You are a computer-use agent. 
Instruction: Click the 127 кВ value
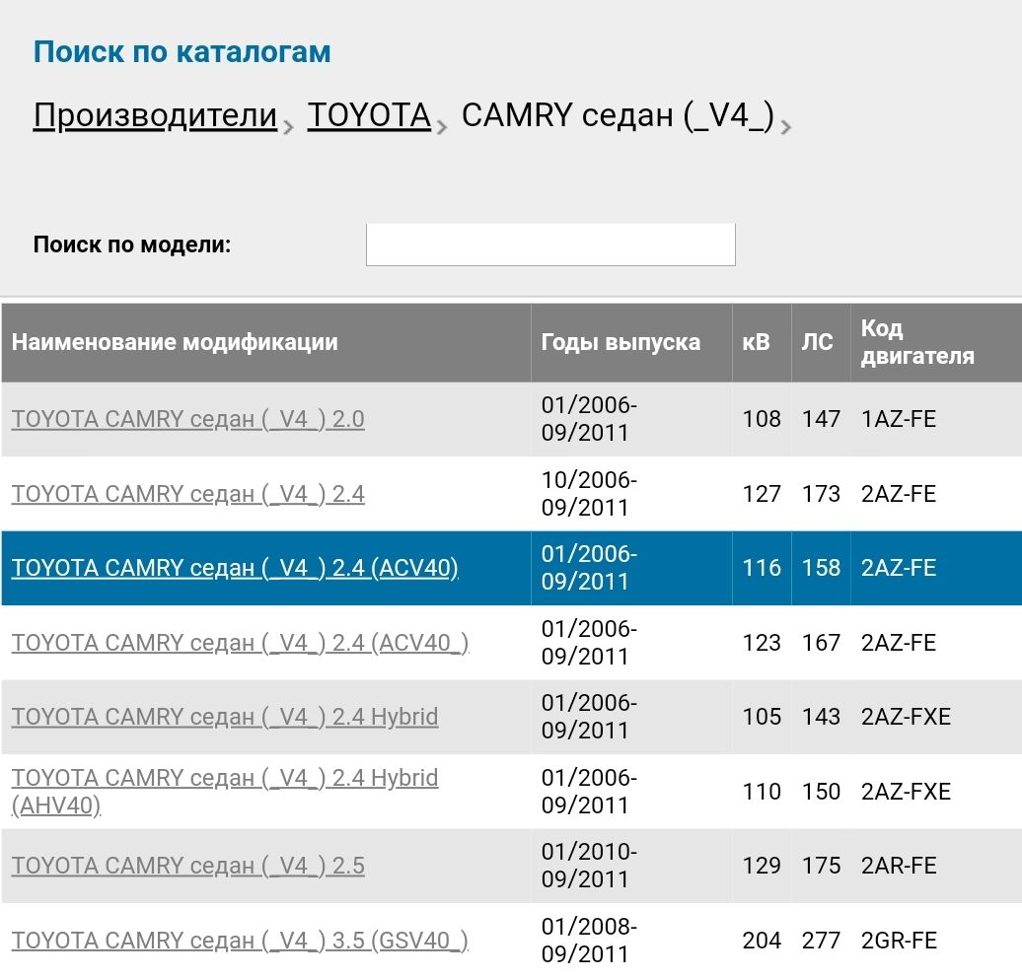click(762, 494)
